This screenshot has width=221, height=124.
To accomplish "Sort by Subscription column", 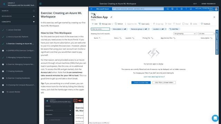I will pos(206,38).
